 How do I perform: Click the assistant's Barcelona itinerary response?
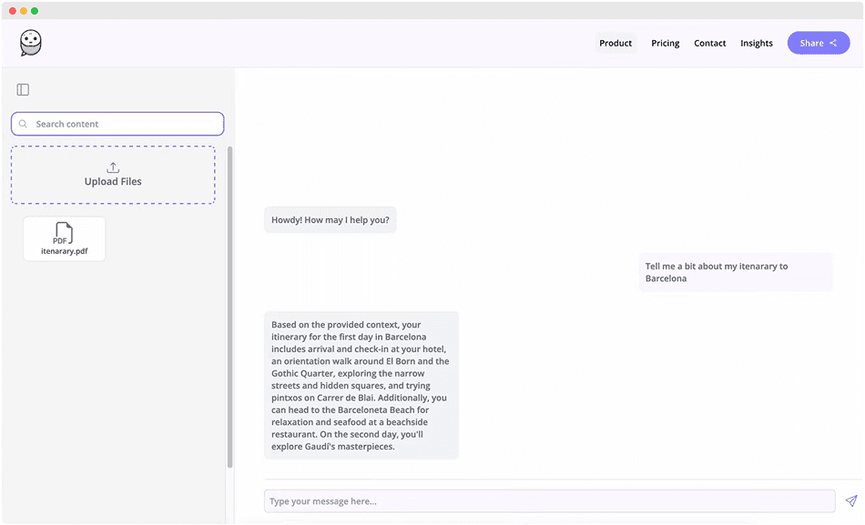tap(361, 385)
